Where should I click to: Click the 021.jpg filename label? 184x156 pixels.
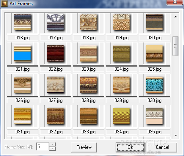tap(22, 69)
